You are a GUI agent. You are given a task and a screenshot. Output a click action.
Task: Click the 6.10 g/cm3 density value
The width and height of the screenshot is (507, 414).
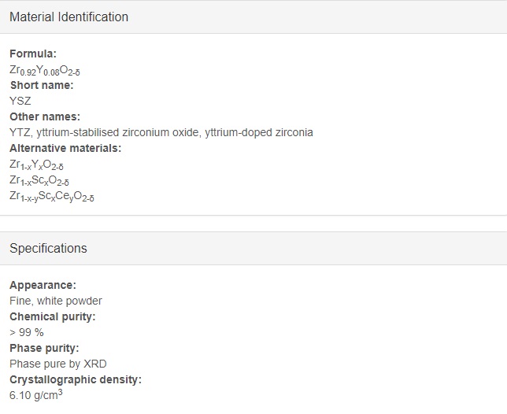tap(36, 394)
